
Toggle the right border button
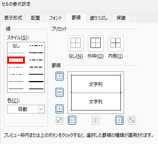120,120
